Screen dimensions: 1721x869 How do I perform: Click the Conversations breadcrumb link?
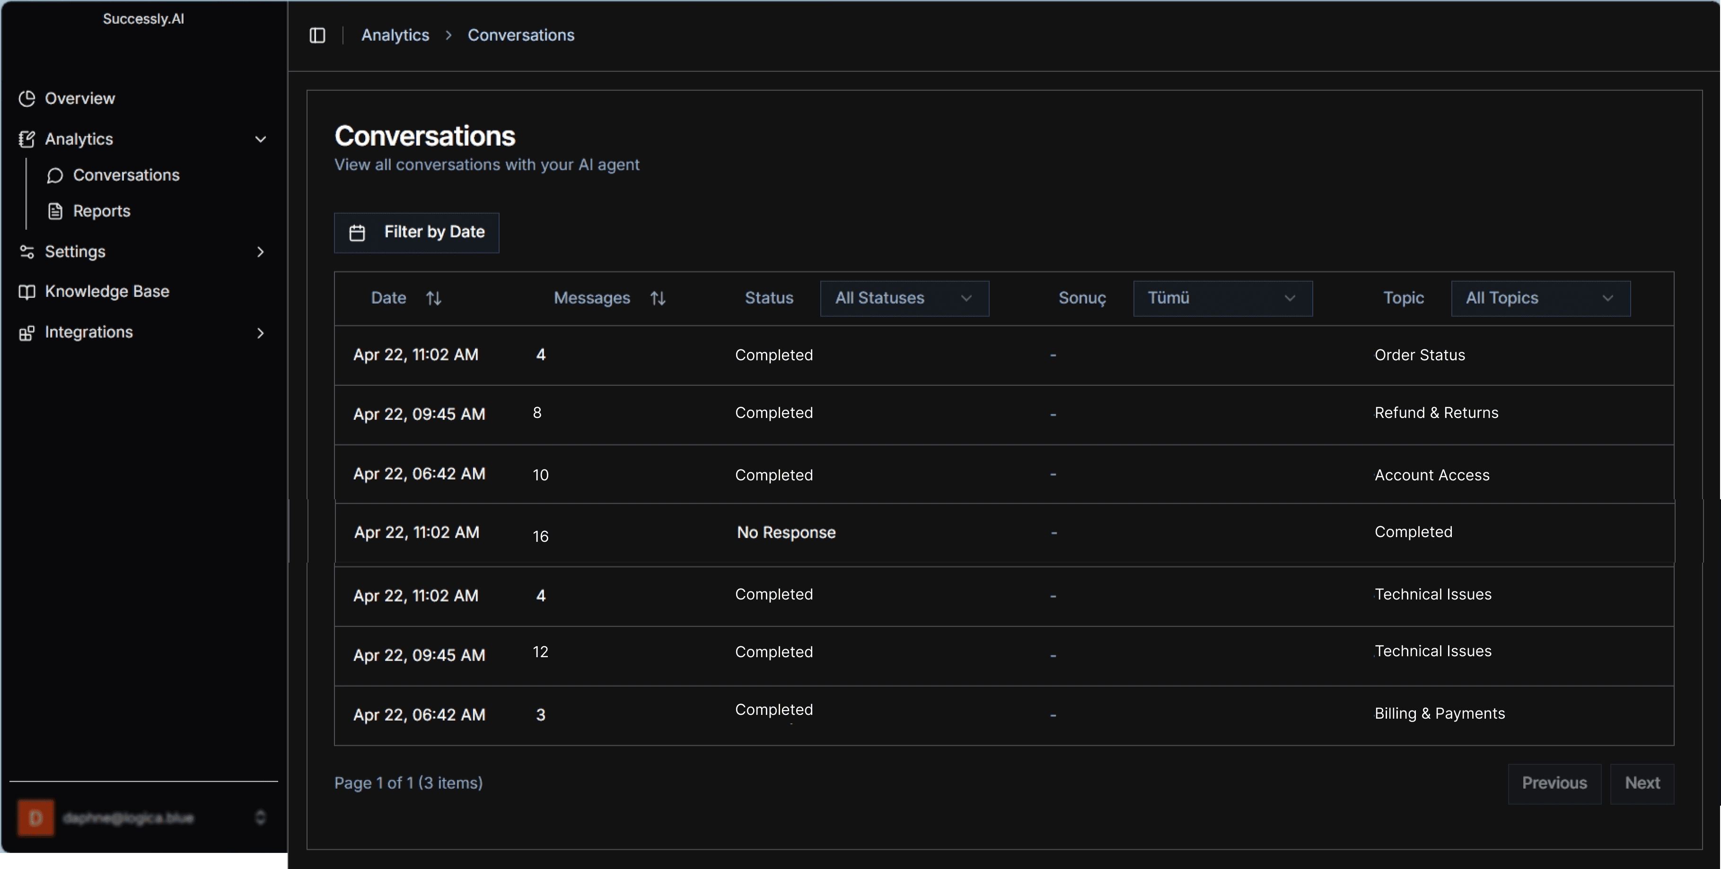click(521, 35)
